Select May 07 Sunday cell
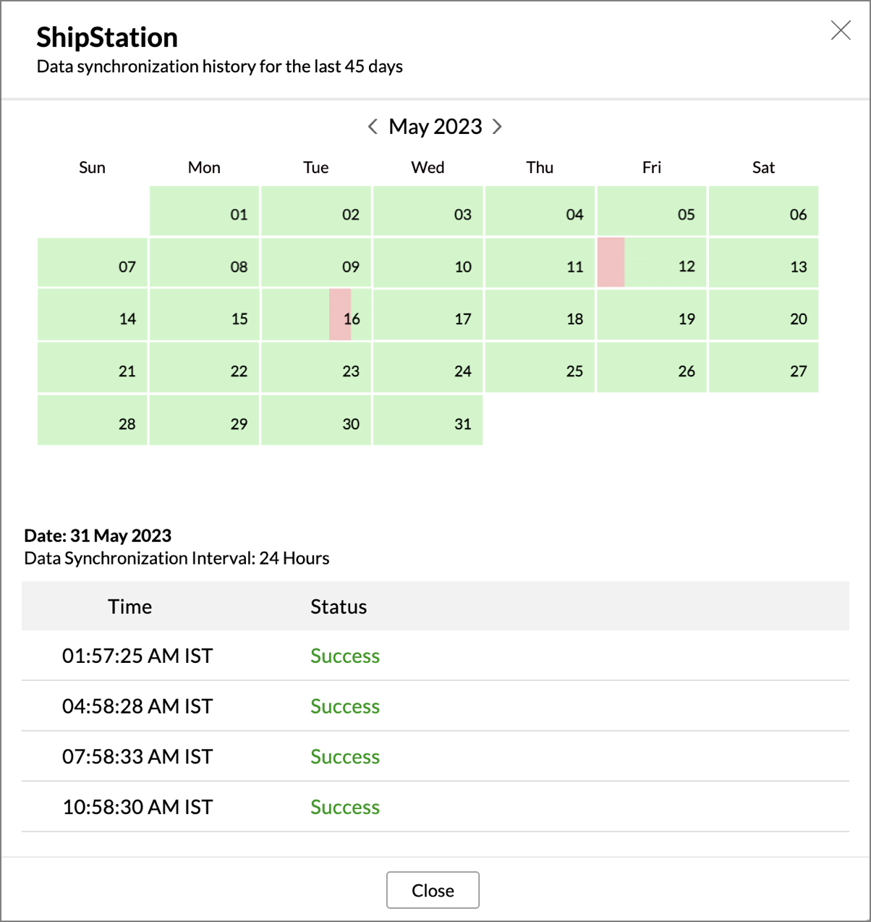The width and height of the screenshot is (871, 922). click(x=93, y=263)
